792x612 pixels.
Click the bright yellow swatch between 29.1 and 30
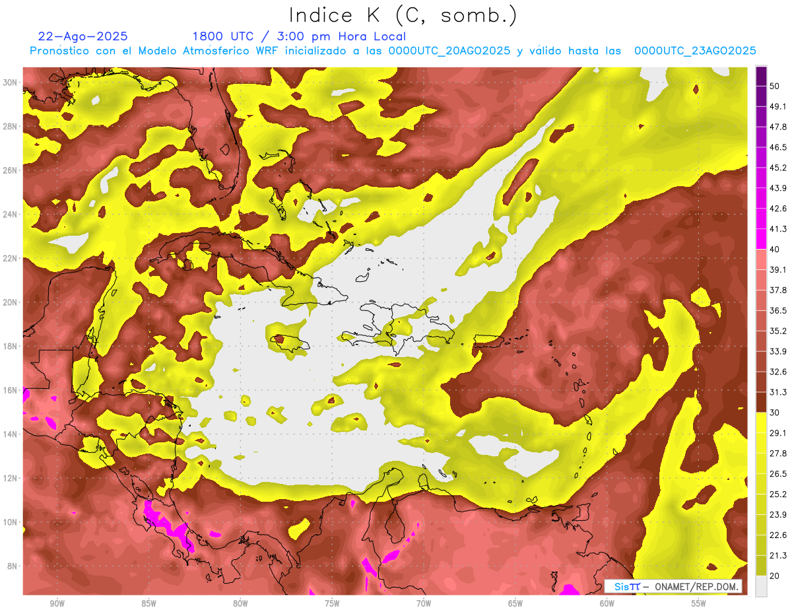point(761,423)
